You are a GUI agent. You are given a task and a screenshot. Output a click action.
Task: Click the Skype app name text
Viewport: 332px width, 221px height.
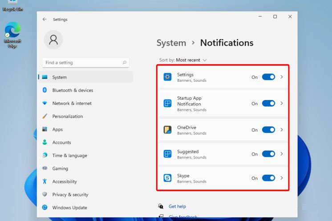click(x=183, y=176)
